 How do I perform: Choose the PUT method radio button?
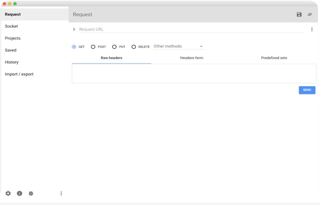click(x=115, y=47)
